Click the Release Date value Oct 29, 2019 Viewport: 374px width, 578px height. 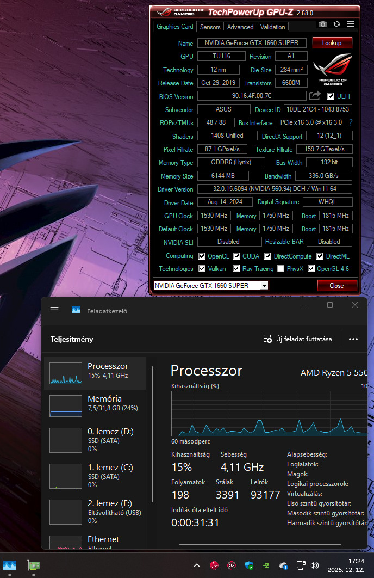219,83
